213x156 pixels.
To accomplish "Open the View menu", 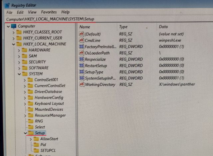I will (x=32, y=12).
